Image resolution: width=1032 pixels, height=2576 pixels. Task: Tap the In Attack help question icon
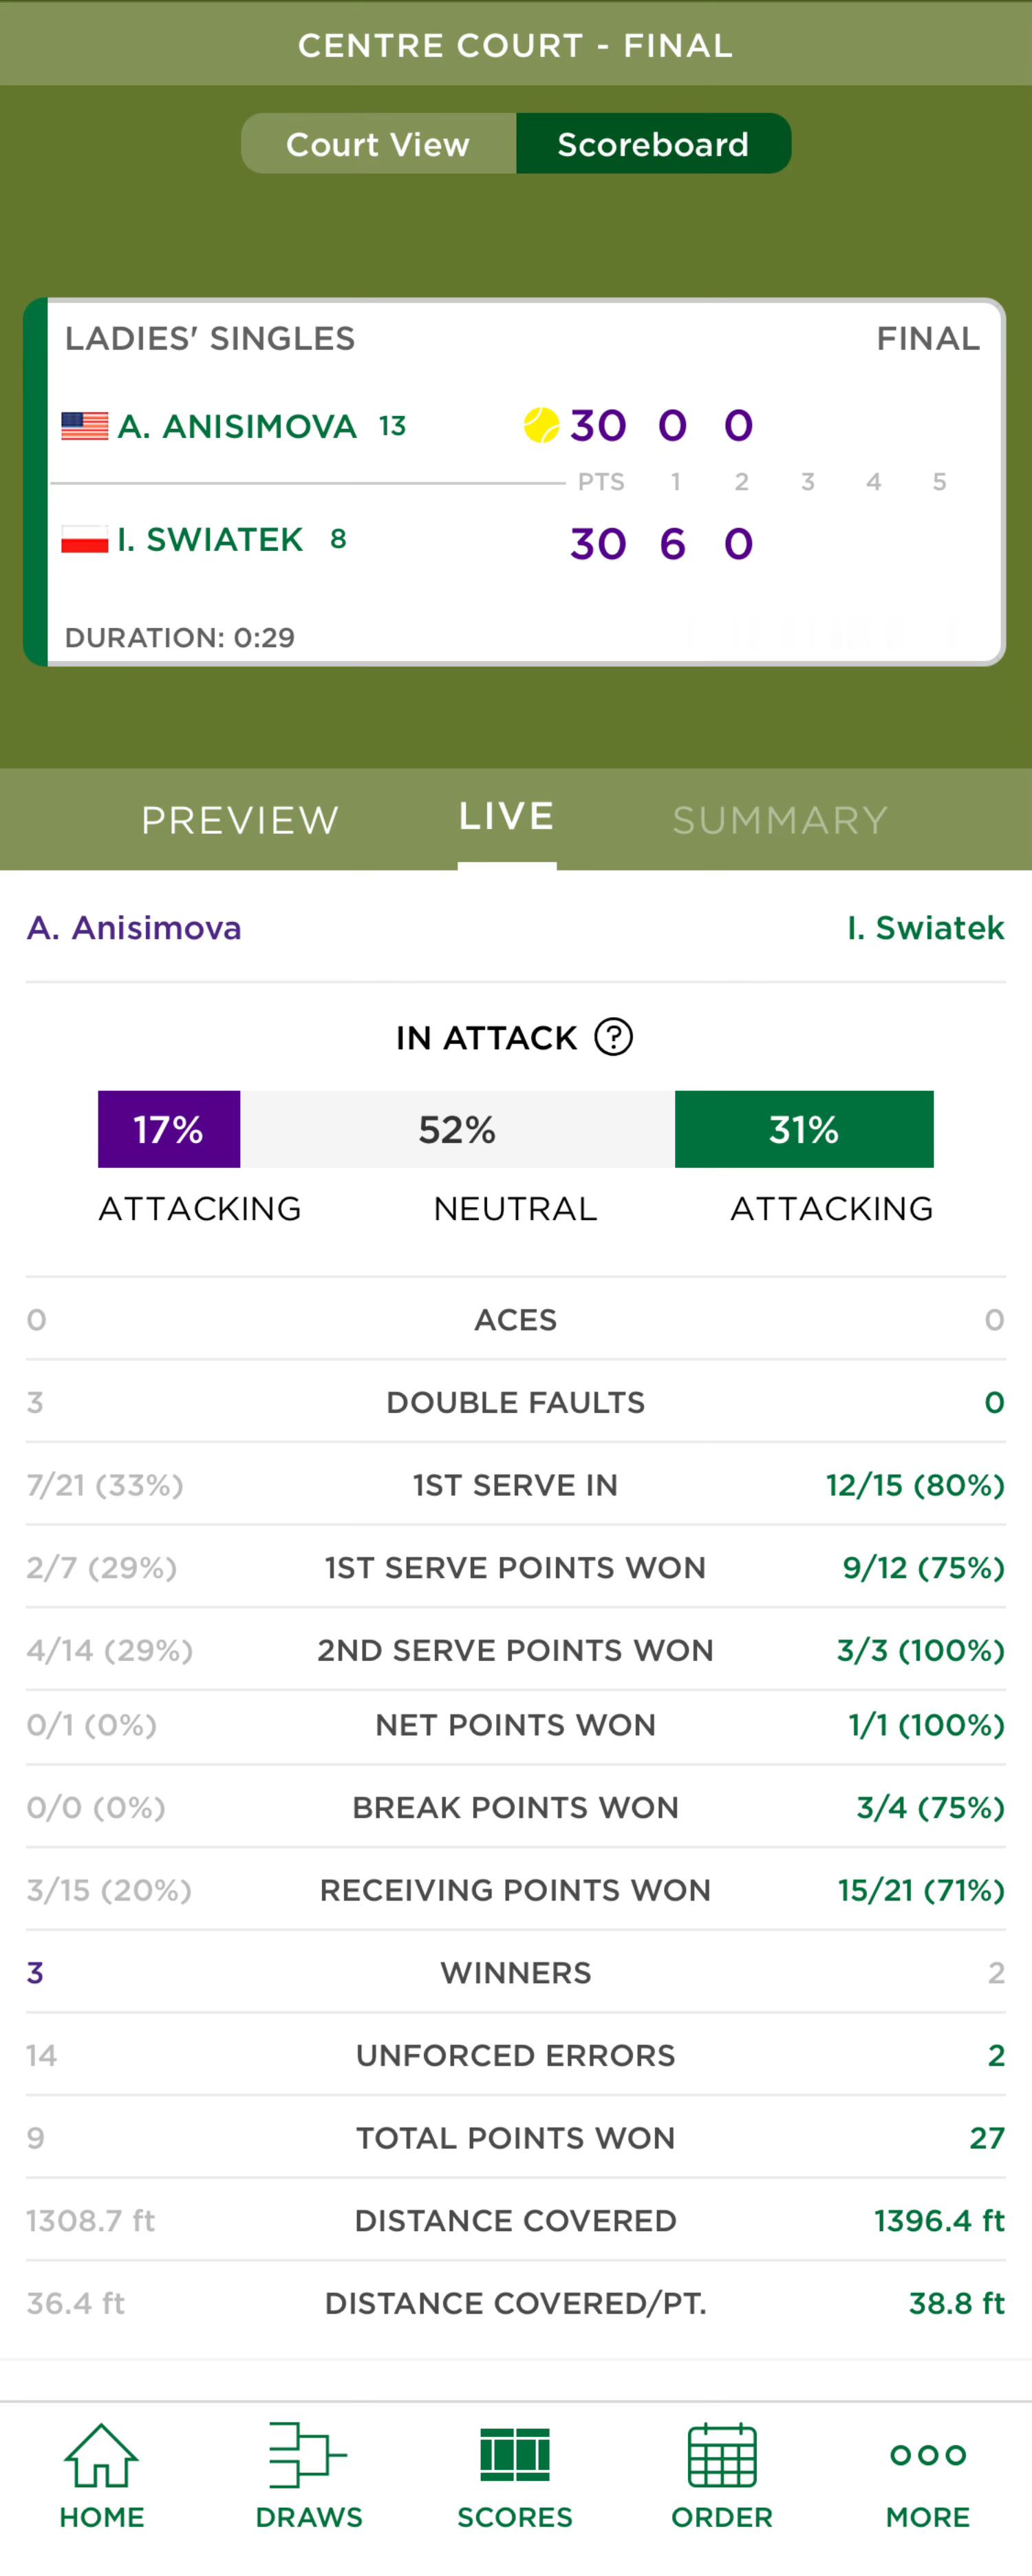614,1037
